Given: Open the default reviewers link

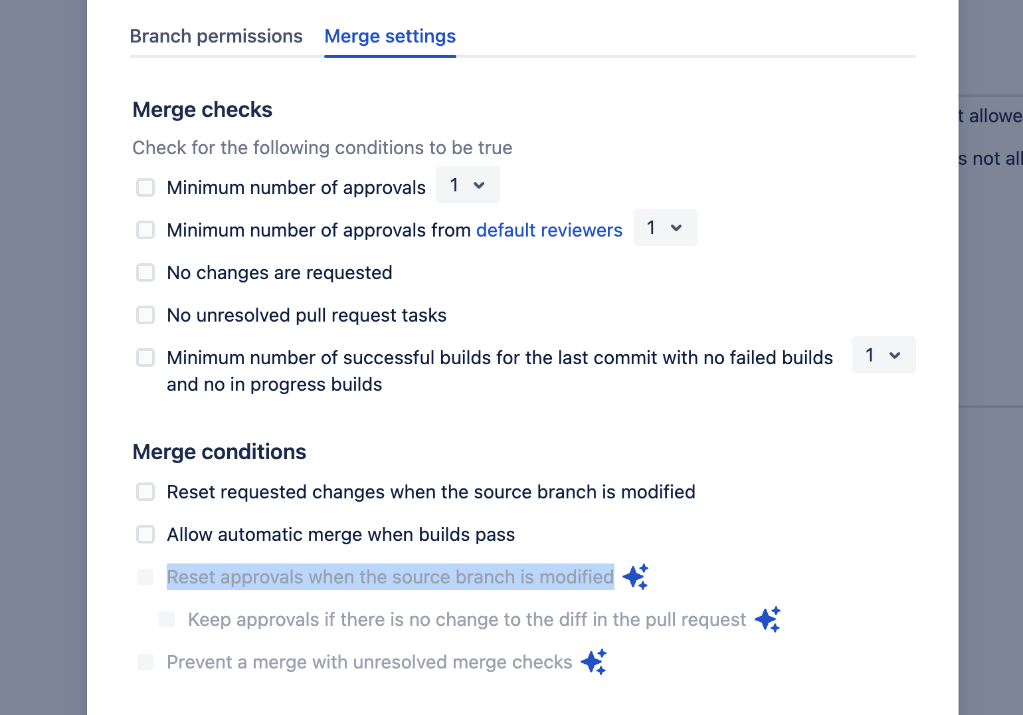Looking at the screenshot, I should (x=549, y=230).
